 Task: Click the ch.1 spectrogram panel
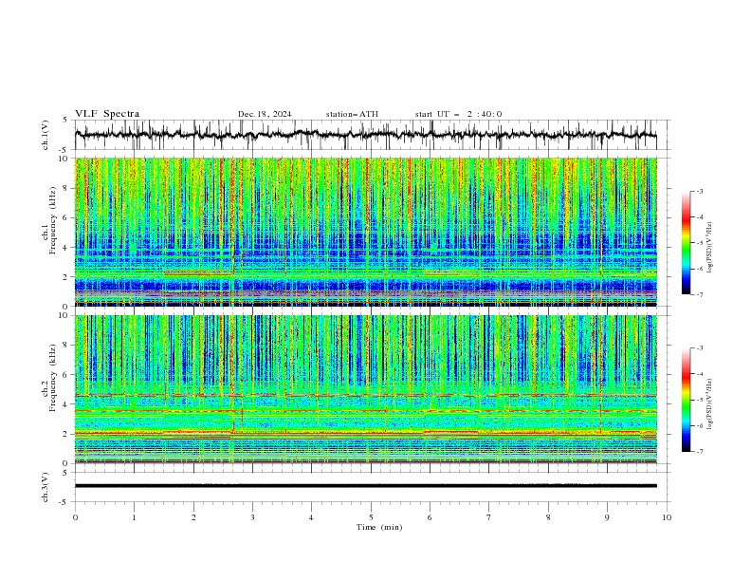[366, 232]
